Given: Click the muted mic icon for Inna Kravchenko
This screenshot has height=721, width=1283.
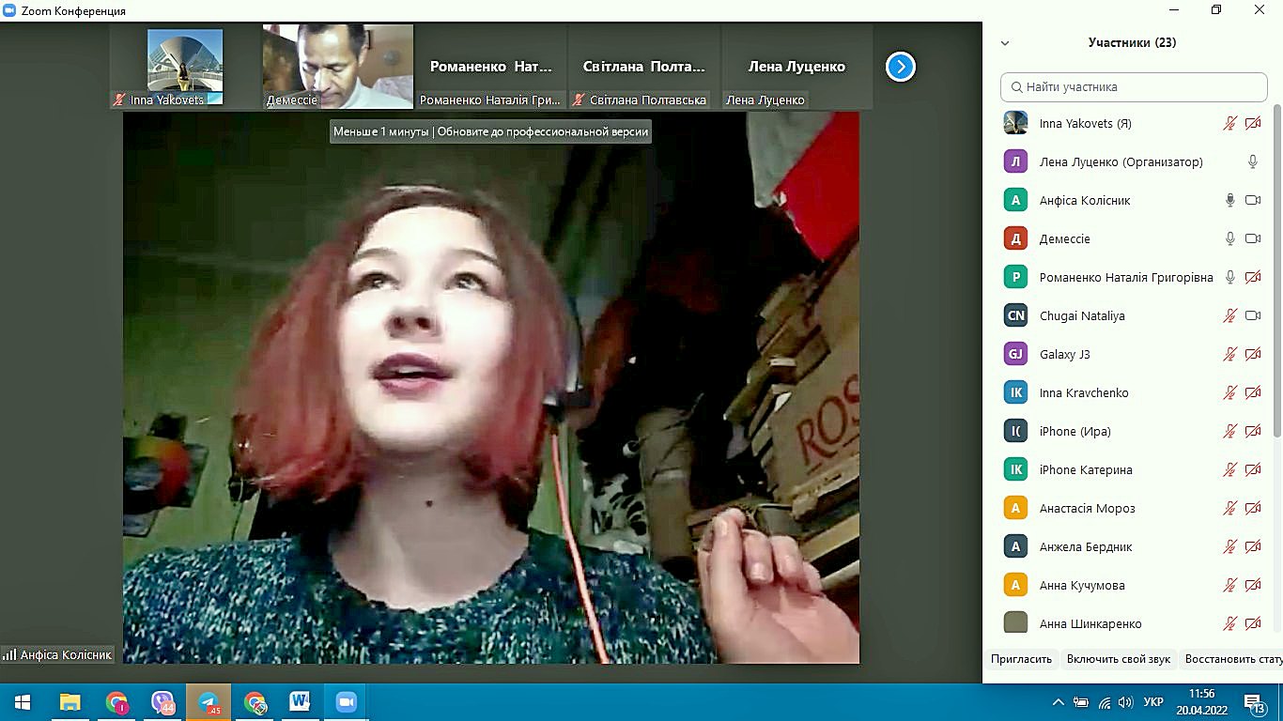Looking at the screenshot, I should tap(1229, 392).
